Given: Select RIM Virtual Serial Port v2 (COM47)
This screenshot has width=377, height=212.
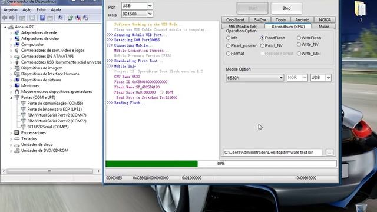Looking at the screenshot, I should tap(57, 115).
